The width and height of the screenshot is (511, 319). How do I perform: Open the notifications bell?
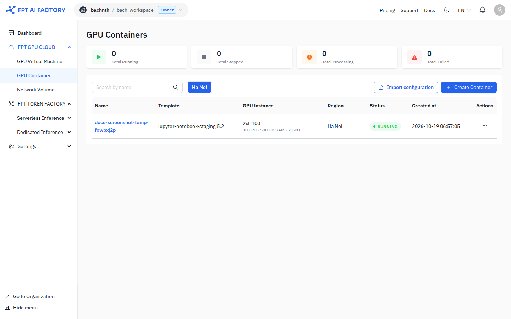click(x=483, y=10)
